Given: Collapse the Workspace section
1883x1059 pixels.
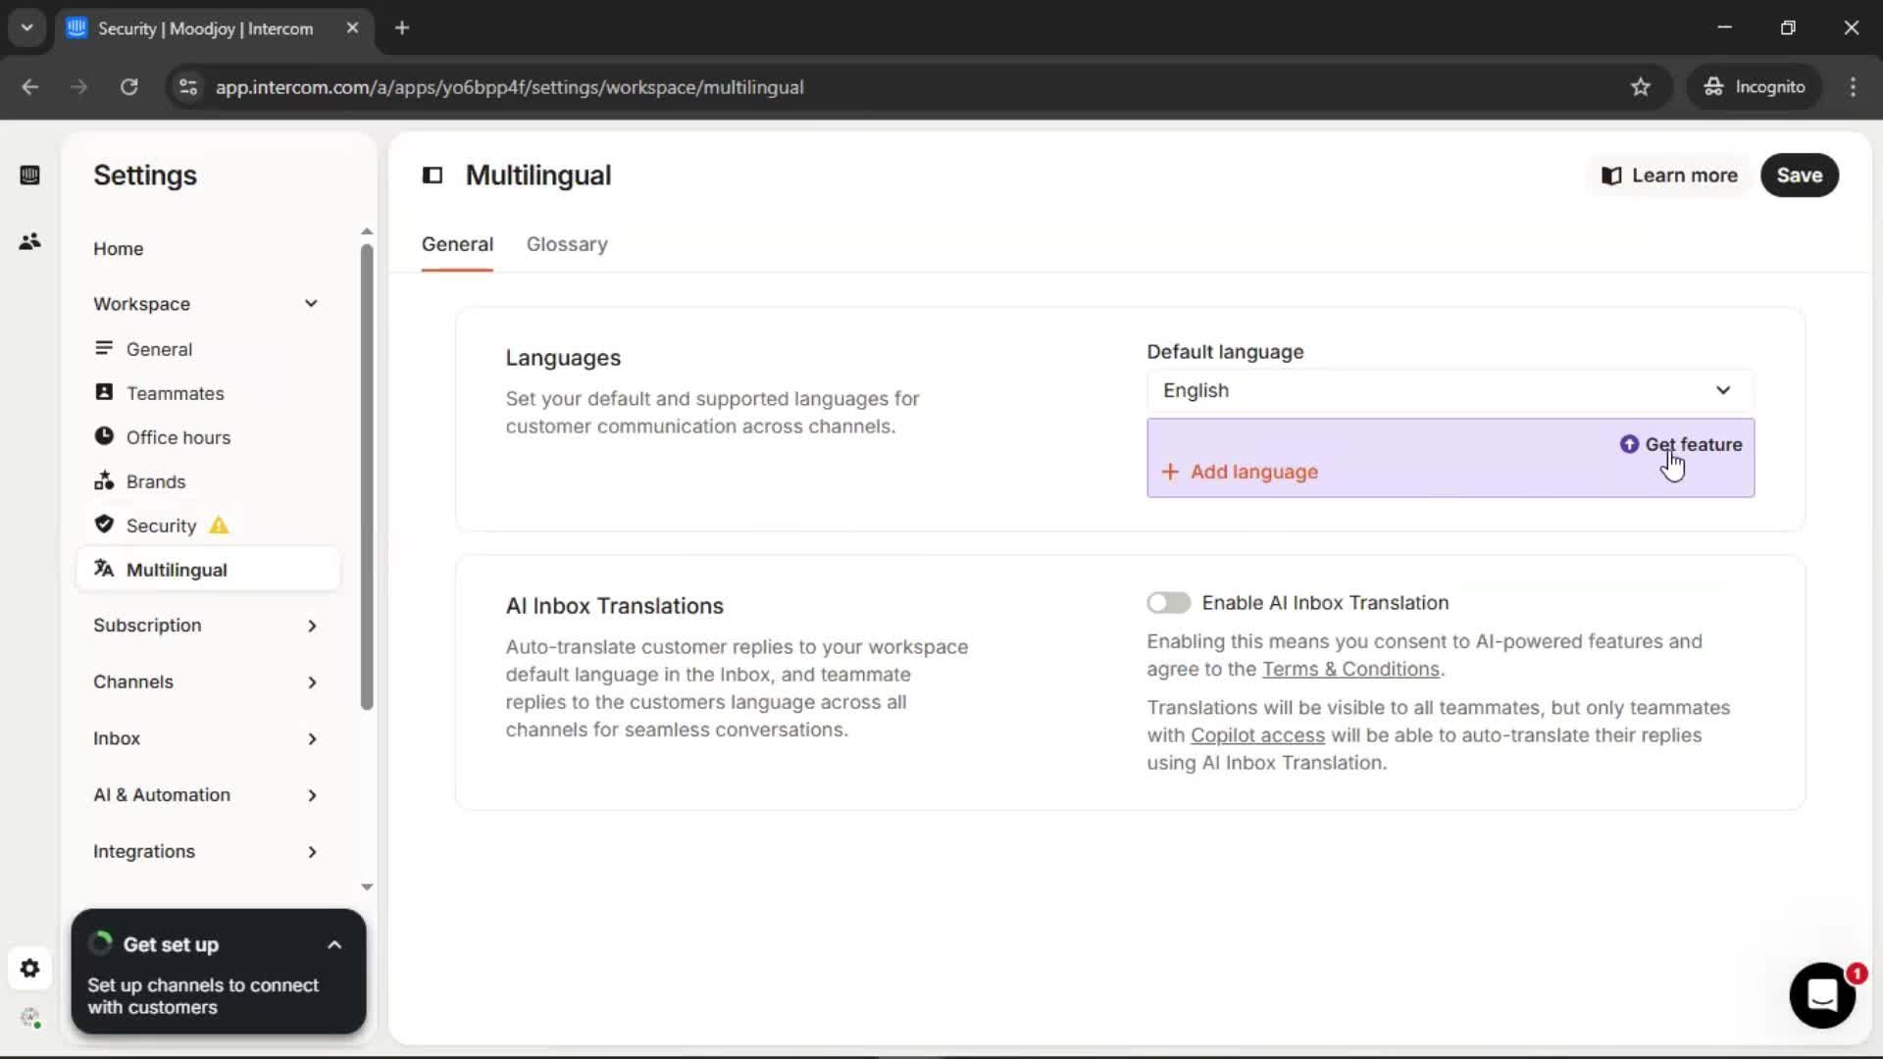Looking at the screenshot, I should 311,304.
